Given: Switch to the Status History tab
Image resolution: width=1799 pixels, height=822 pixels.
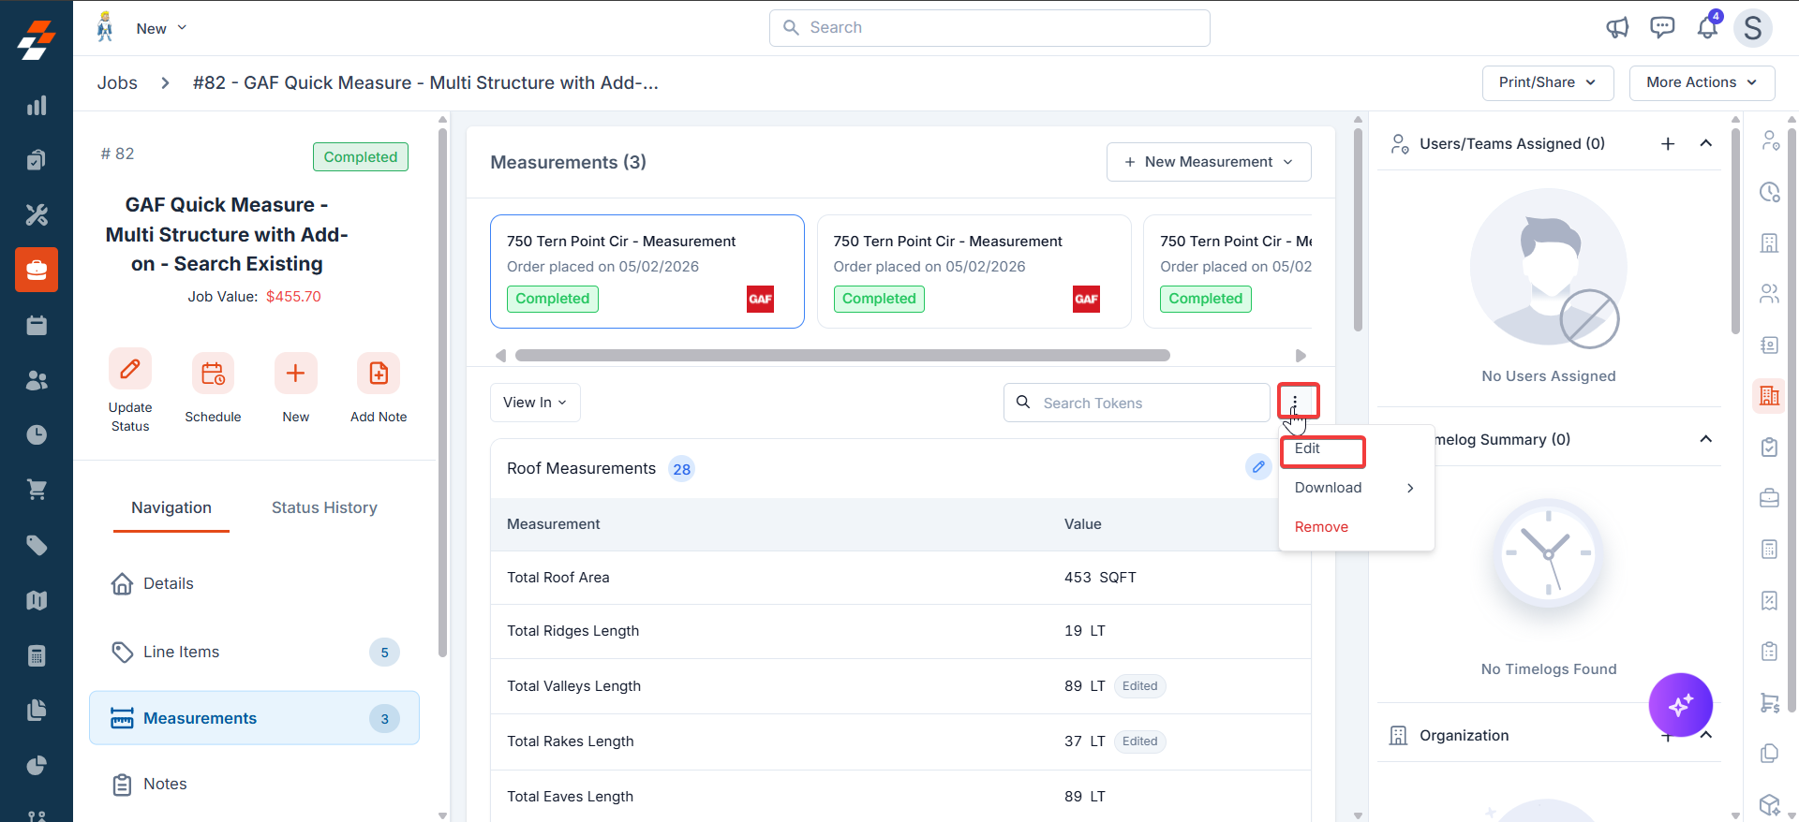Looking at the screenshot, I should coord(324,507).
